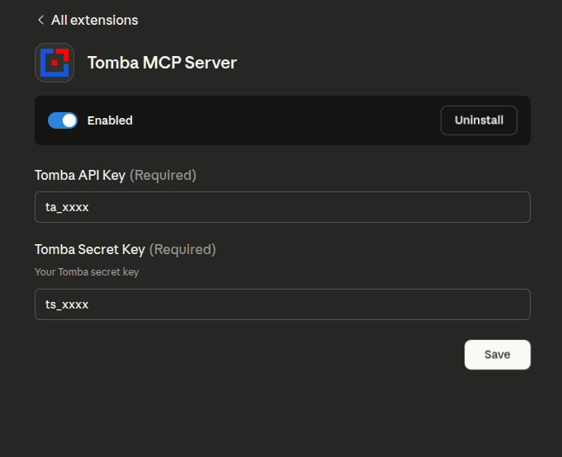Save the extension settings
This screenshot has width=562, height=457.
coord(498,355)
